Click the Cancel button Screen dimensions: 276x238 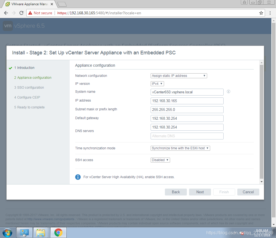(248, 192)
